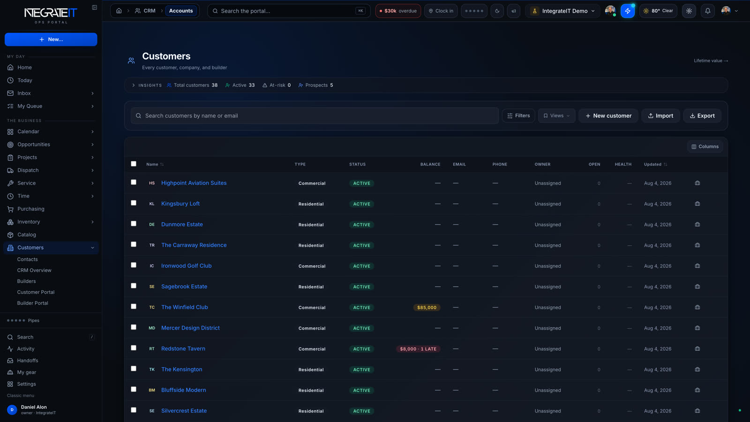Open Lifetime value link
The height and width of the screenshot is (422, 750).
(x=711, y=61)
